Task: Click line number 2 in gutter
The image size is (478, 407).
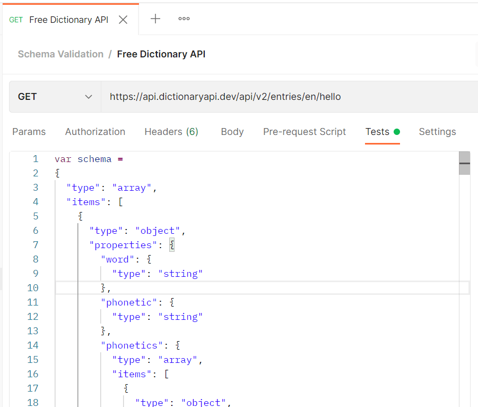Action: tap(36, 173)
